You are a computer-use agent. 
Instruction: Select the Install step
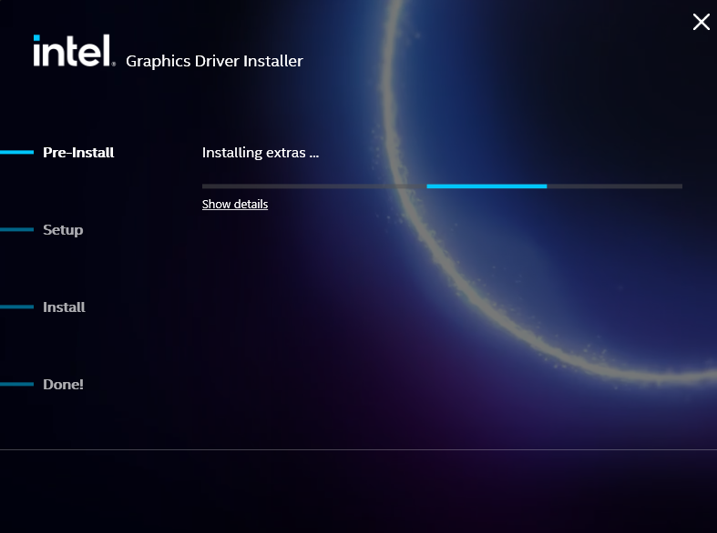[64, 307]
